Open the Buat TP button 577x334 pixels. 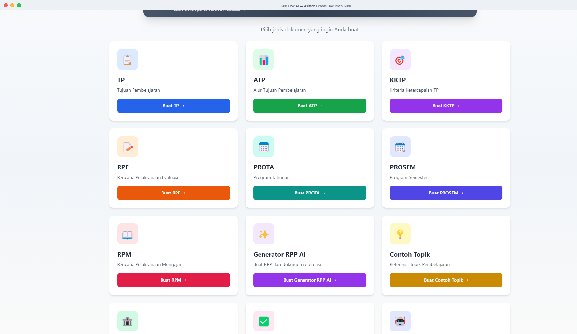click(x=174, y=106)
